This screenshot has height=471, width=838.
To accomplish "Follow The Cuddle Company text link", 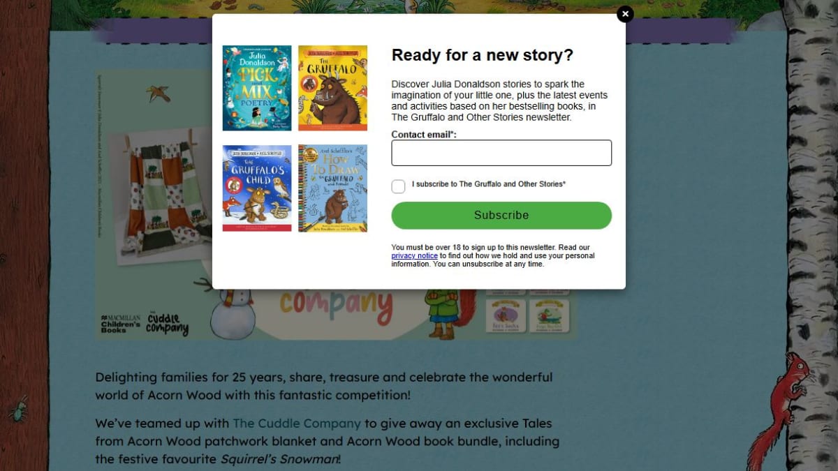I will (297, 423).
